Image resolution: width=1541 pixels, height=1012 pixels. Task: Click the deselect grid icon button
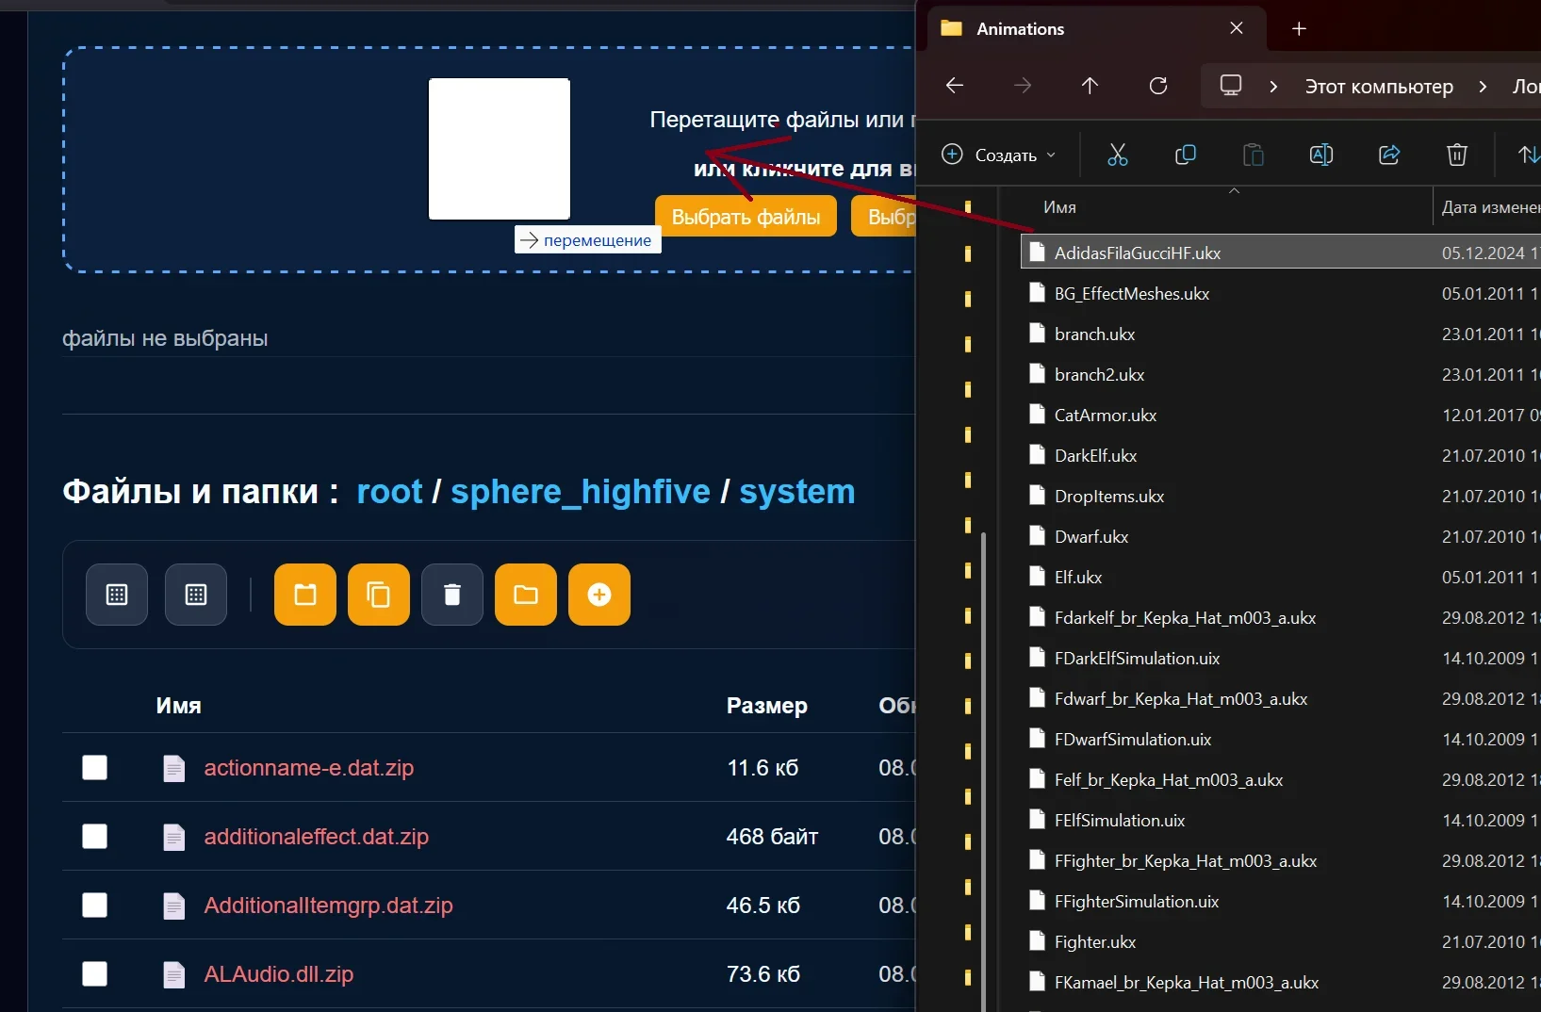pos(196,595)
